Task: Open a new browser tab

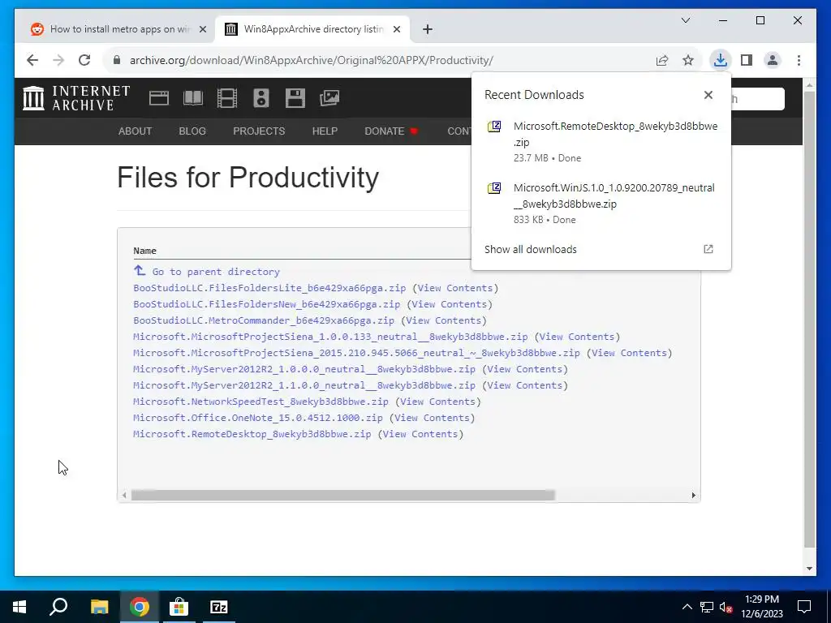Action: pos(428,30)
